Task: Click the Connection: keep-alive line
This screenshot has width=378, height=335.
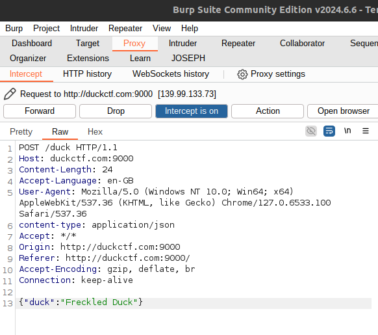Action: [76, 280]
